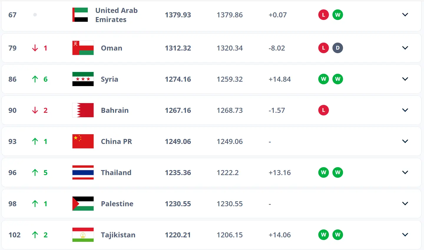Viewport: 424px width, 250px height.
Task: Click the Syria flag icon
Action: tap(83, 79)
